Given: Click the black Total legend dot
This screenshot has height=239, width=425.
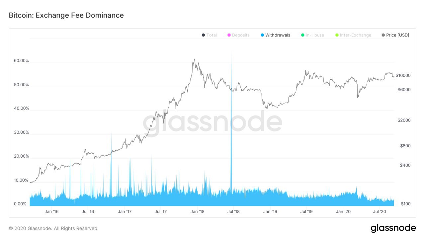Looking at the screenshot, I should pos(203,35).
